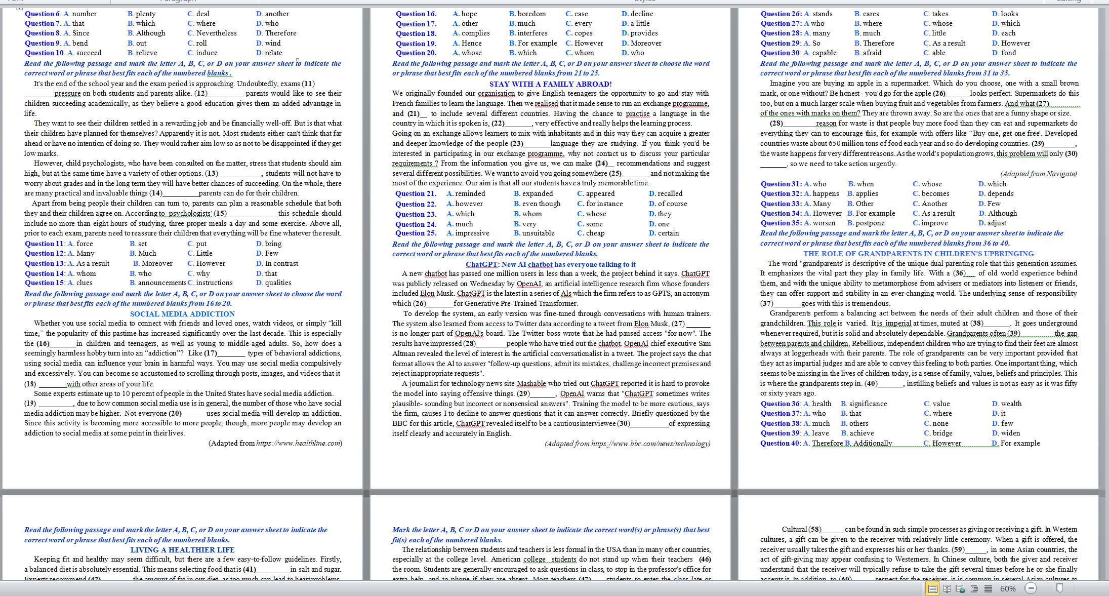Image resolution: width=1109 pixels, height=596 pixels.
Task: Select option A. stands in Question 26
Action: pos(818,14)
